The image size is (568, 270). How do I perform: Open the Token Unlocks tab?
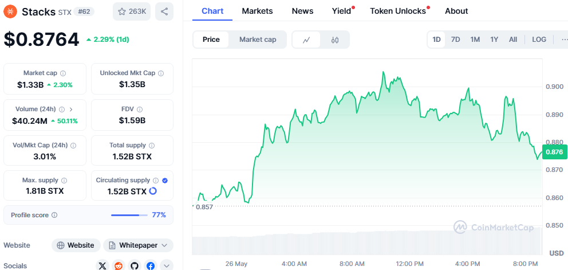(x=398, y=11)
